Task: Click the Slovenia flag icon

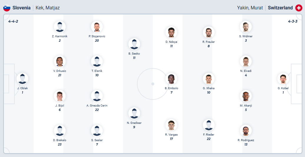Action: coord(7,8)
